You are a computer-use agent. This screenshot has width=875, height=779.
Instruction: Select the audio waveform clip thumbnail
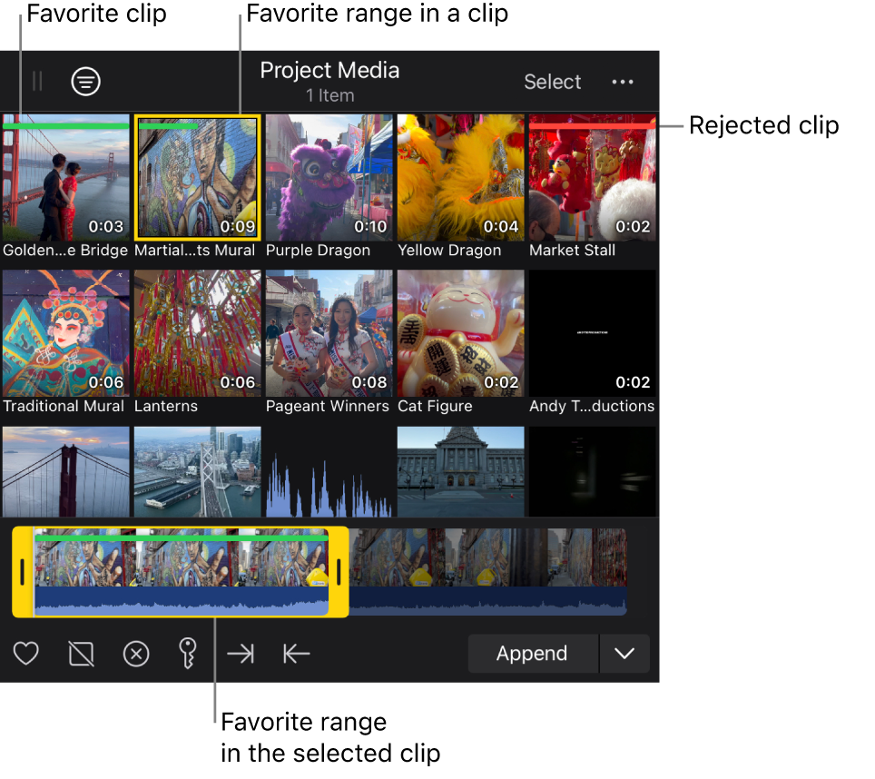point(329,471)
